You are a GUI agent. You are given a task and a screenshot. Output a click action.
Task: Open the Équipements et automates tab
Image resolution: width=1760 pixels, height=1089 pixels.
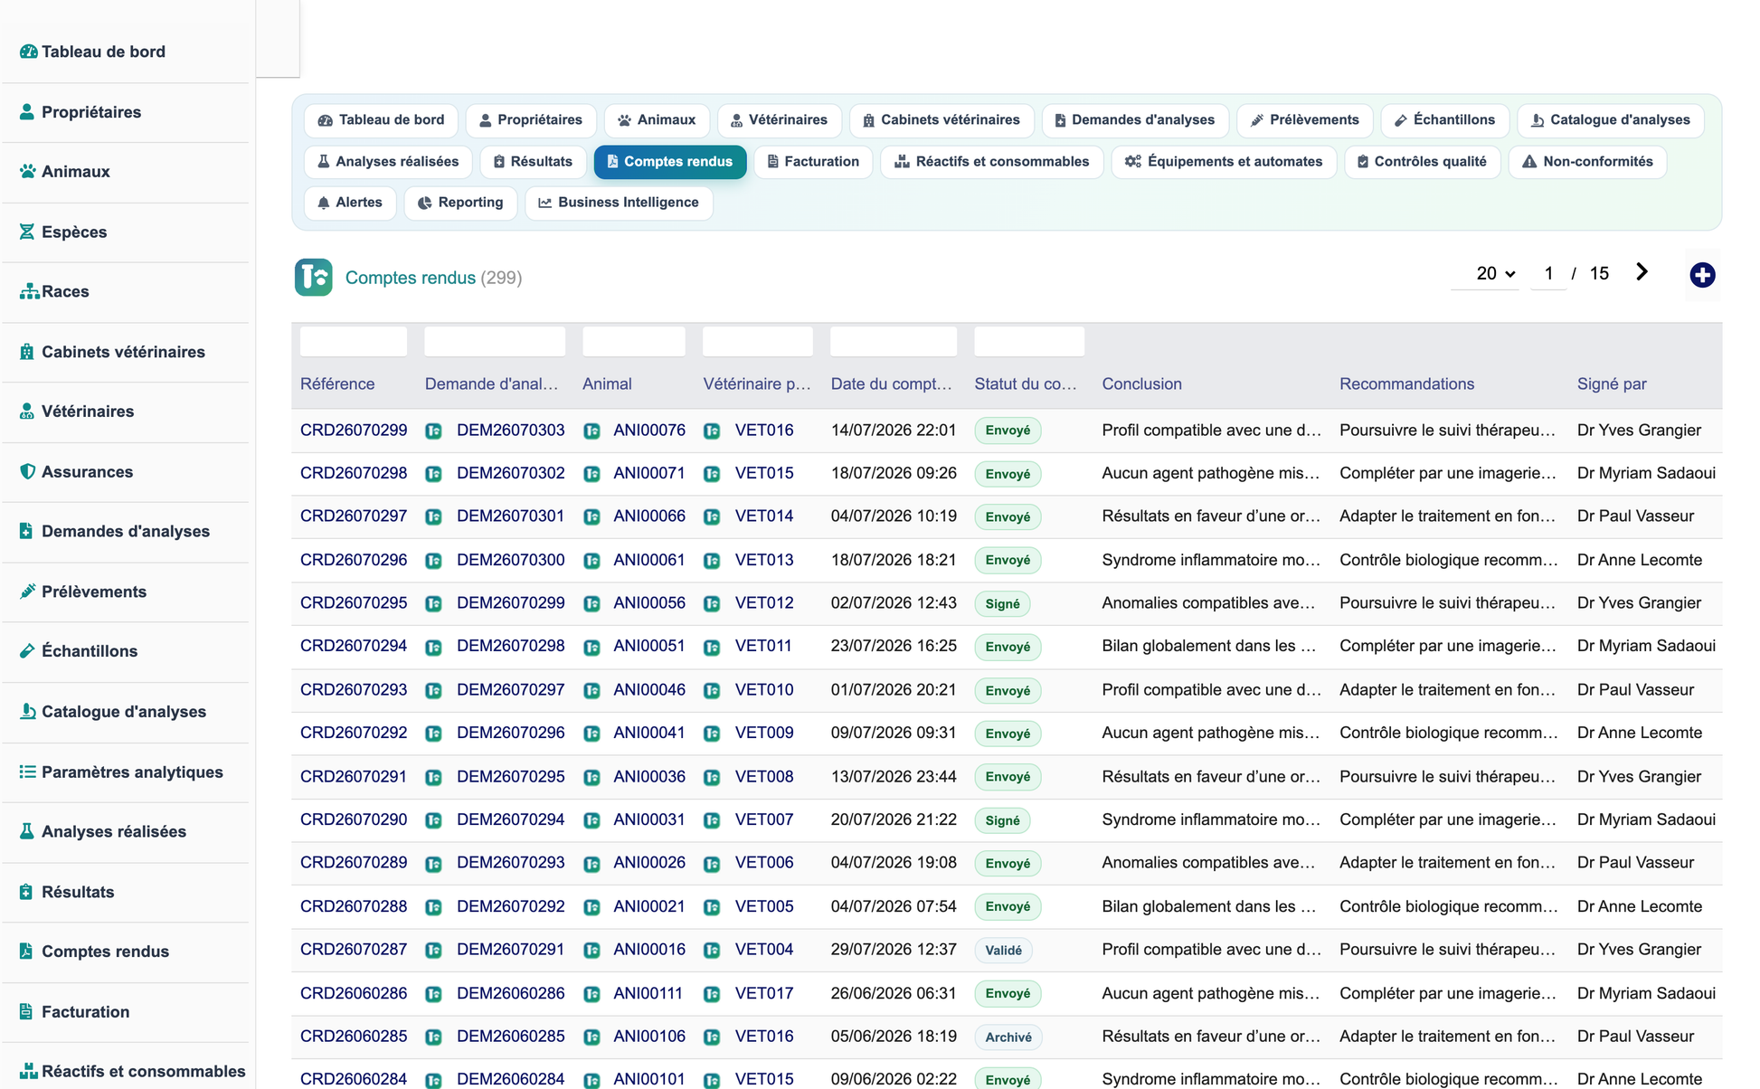coord(1224,162)
